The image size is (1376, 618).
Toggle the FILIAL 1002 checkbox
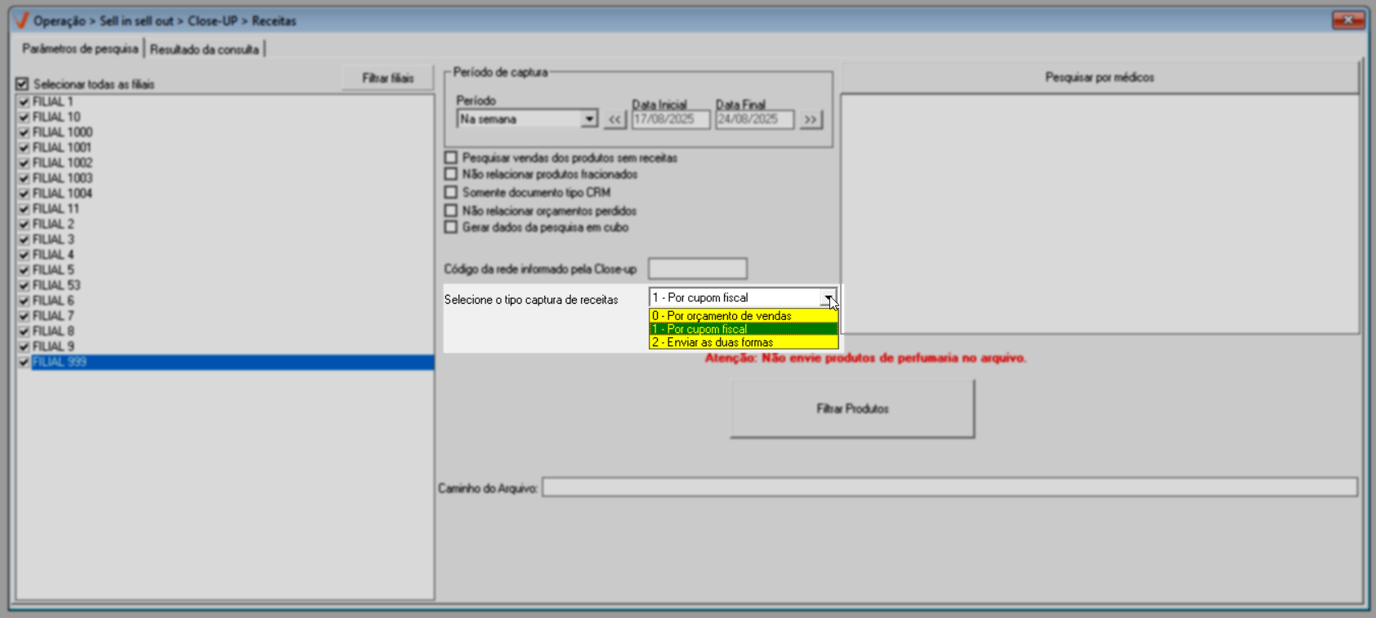point(24,163)
